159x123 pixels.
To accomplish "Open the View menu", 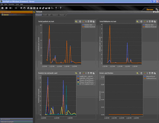I will [x=6, y=4].
